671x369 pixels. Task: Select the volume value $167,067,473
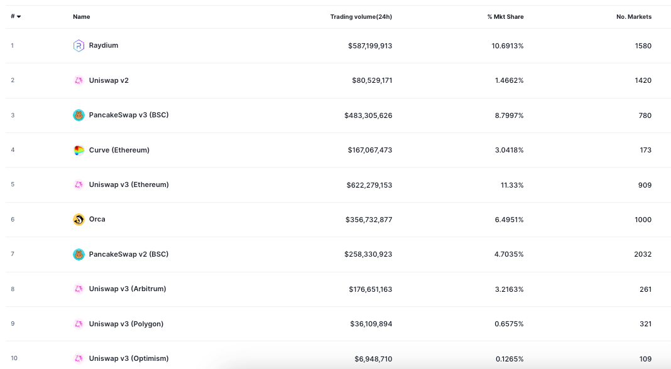(x=369, y=150)
